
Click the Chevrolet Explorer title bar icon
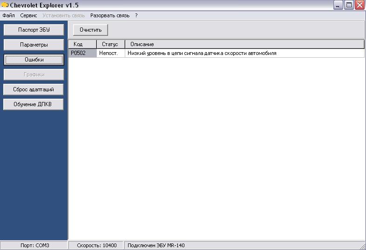tap(5, 5)
